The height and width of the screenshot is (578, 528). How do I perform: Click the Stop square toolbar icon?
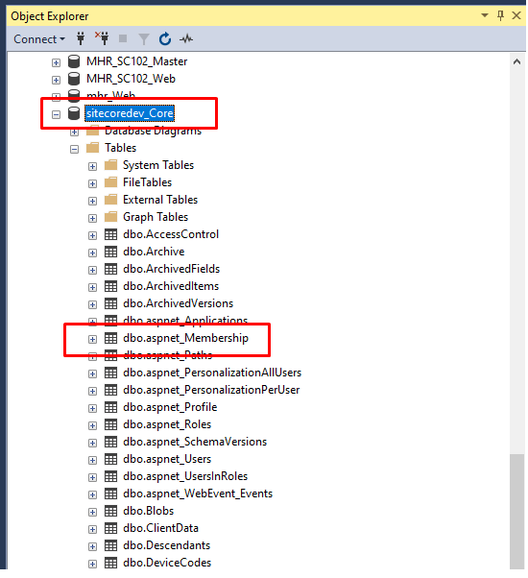[123, 38]
